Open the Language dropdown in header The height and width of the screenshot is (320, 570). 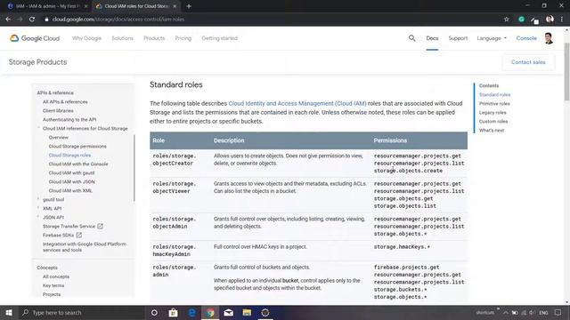click(492, 38)
